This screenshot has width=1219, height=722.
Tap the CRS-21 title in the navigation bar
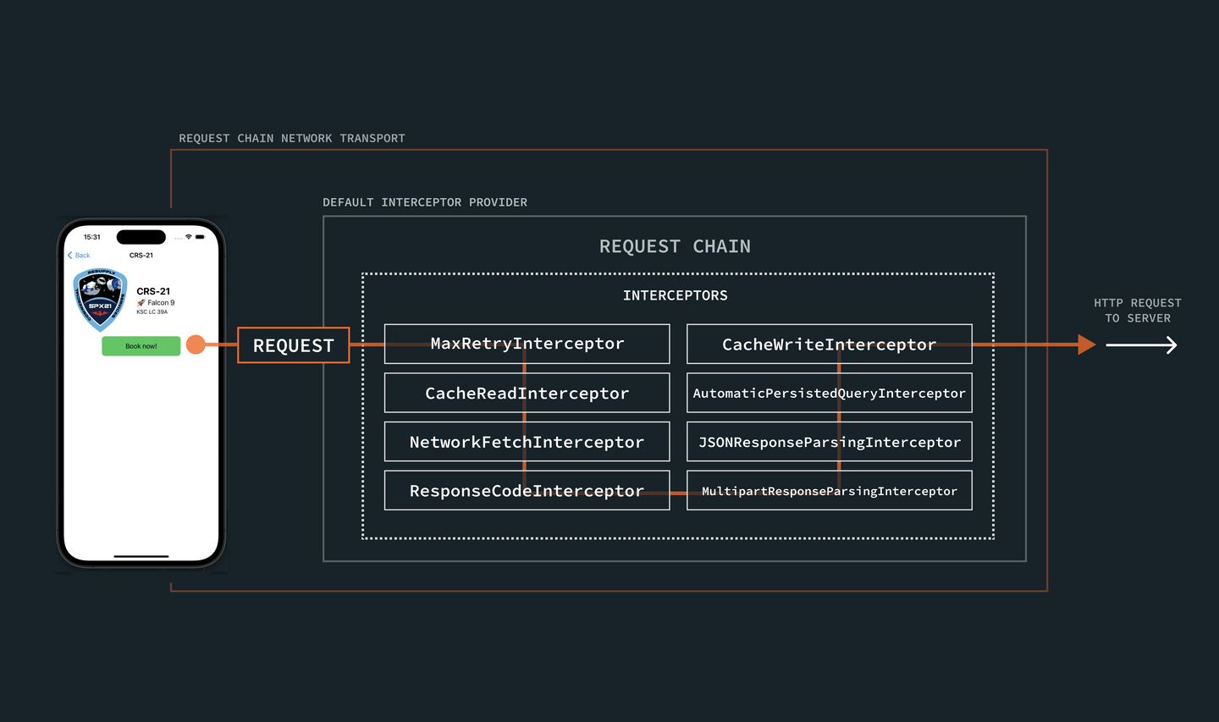(141, 255)
